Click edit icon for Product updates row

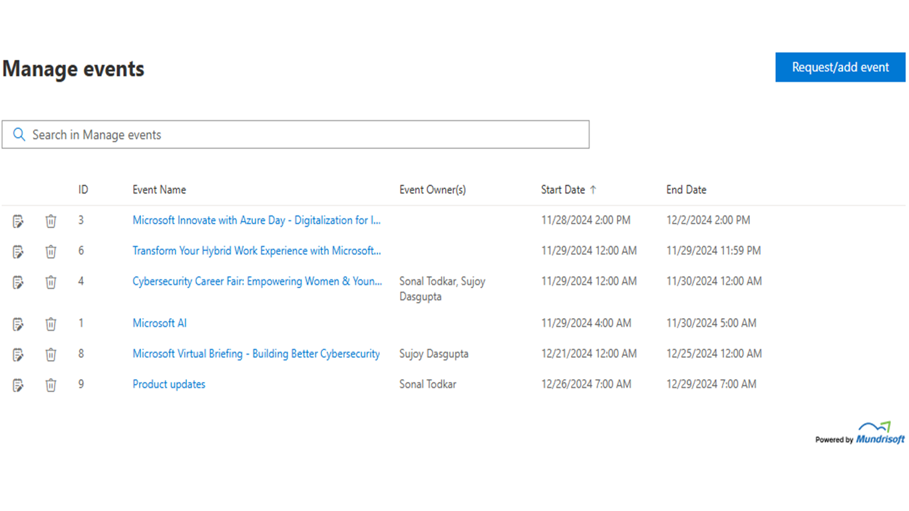point(18,385)
